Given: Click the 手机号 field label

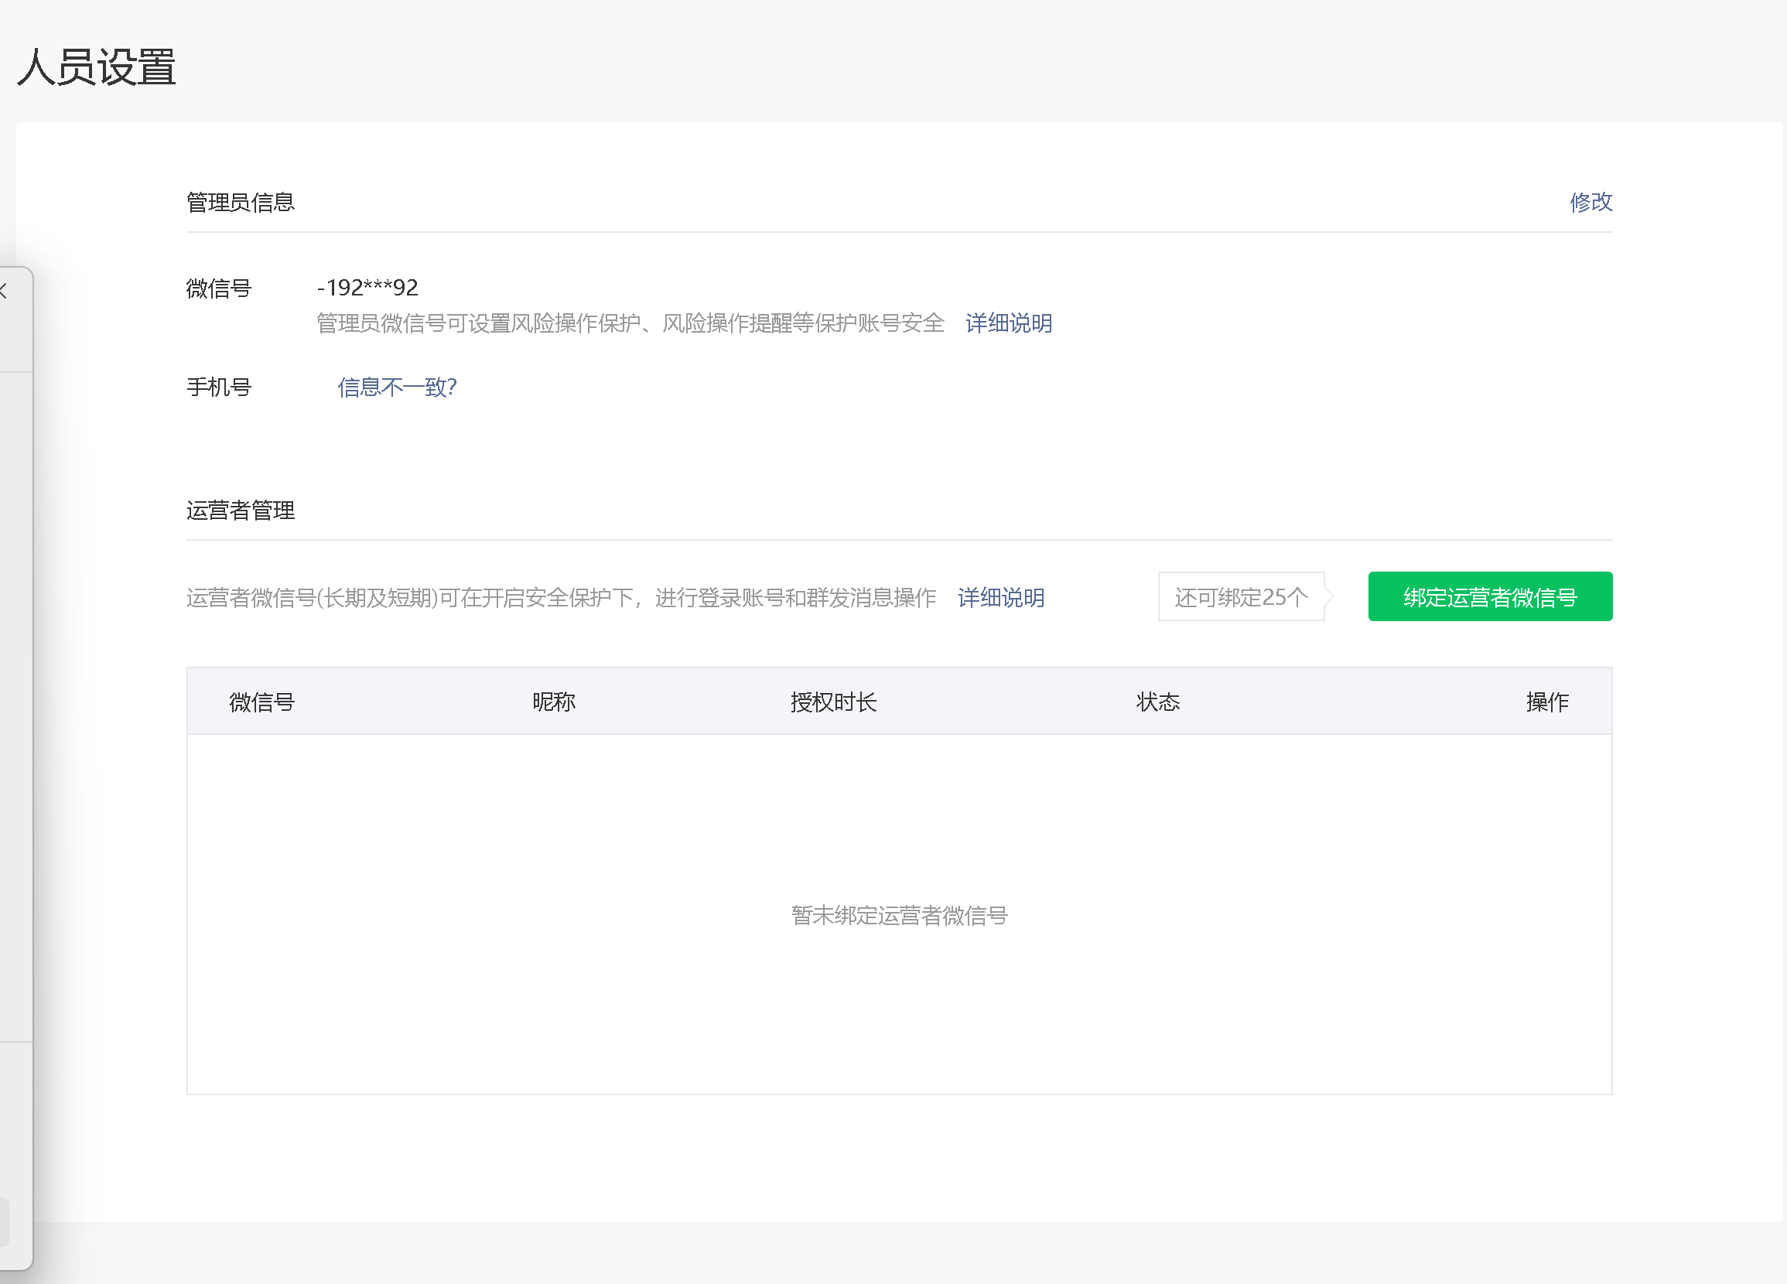Looking at the screenshot, I should click(x=218, y=387).
